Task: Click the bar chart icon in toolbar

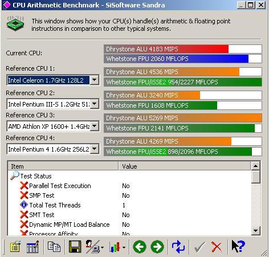Action: tap(115, 247)
